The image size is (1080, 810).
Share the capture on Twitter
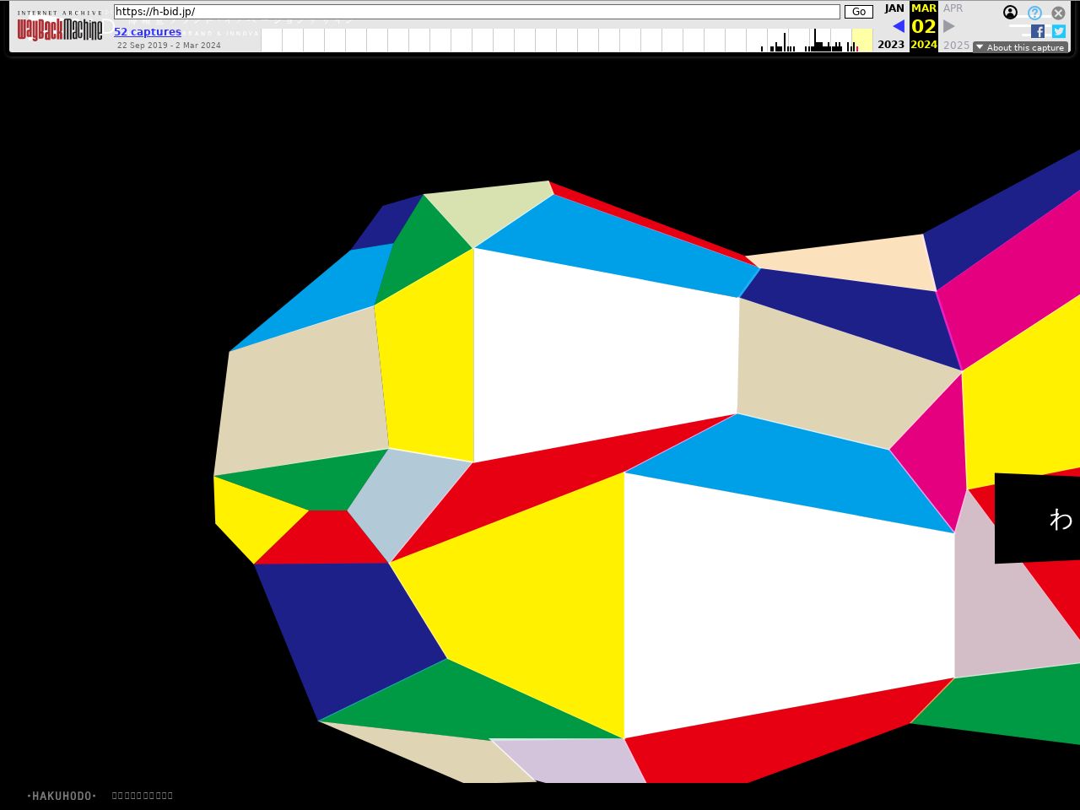tap(1059, 31)
